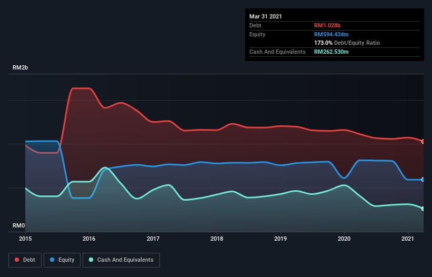Toggle the Cash And Equivalents legend button
Viewport: 432px width, 277px height.
(121, 260)
